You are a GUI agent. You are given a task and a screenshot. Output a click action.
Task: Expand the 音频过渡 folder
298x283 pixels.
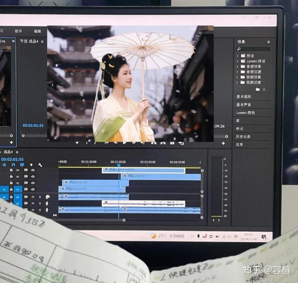[237, 72]
